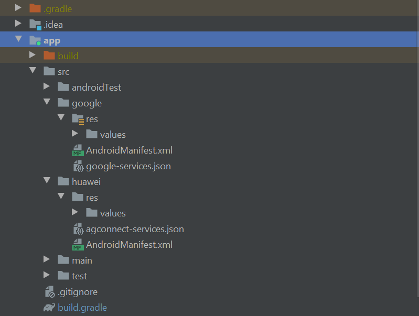Select the src folder name
This screenshot has width=419, height=316.
(63, 72)
